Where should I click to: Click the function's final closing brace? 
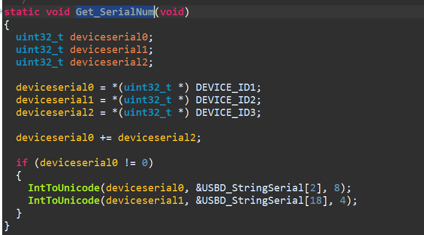pos(7,225)
